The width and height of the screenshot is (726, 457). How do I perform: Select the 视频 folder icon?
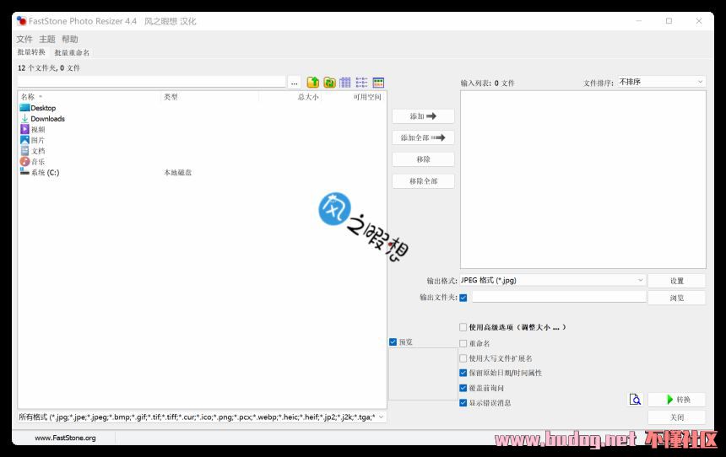pos(25,129)
